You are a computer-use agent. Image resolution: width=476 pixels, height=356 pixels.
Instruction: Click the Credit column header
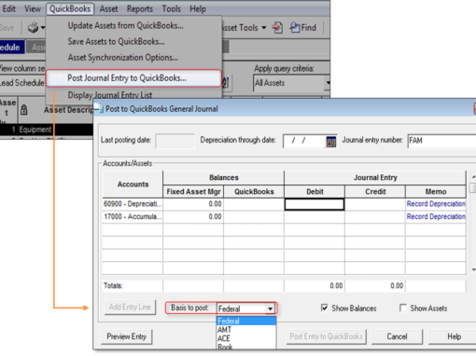375,192
